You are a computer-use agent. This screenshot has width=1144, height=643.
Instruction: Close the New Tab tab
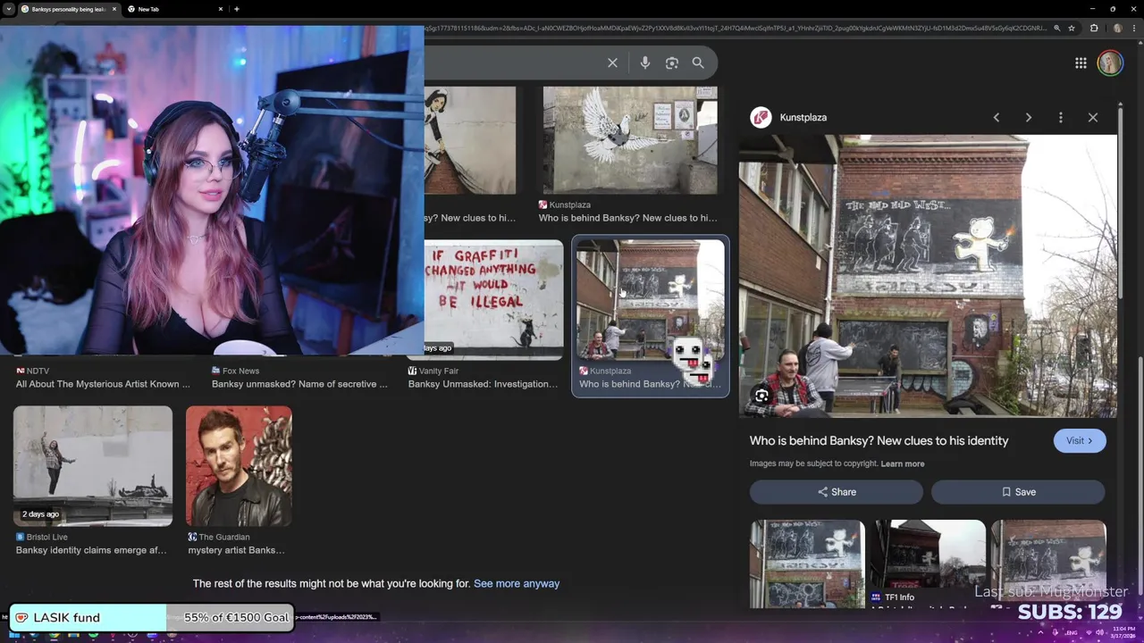[x=221, y=9]
